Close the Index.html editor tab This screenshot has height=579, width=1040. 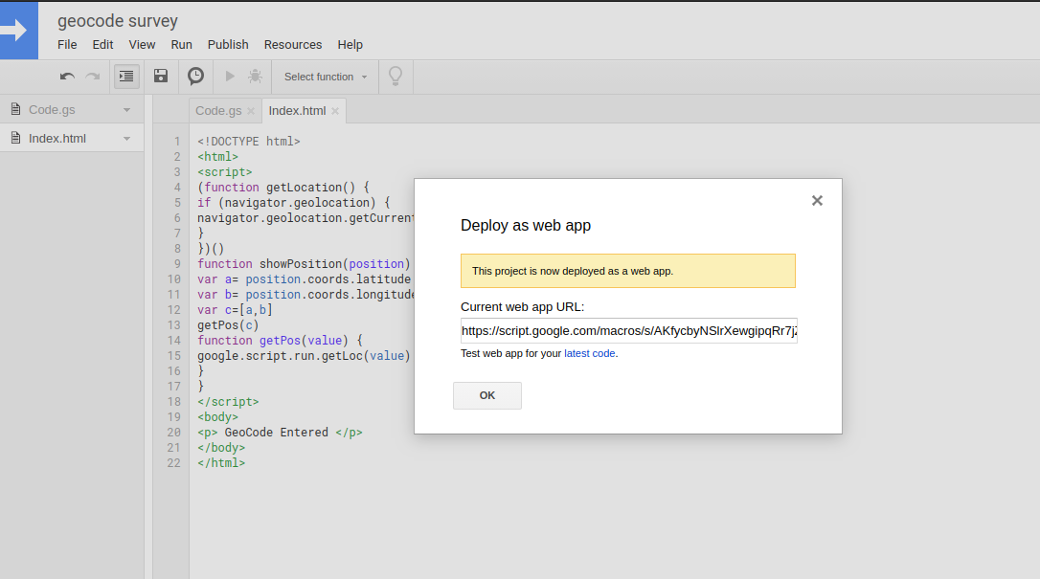coord(335,111)
